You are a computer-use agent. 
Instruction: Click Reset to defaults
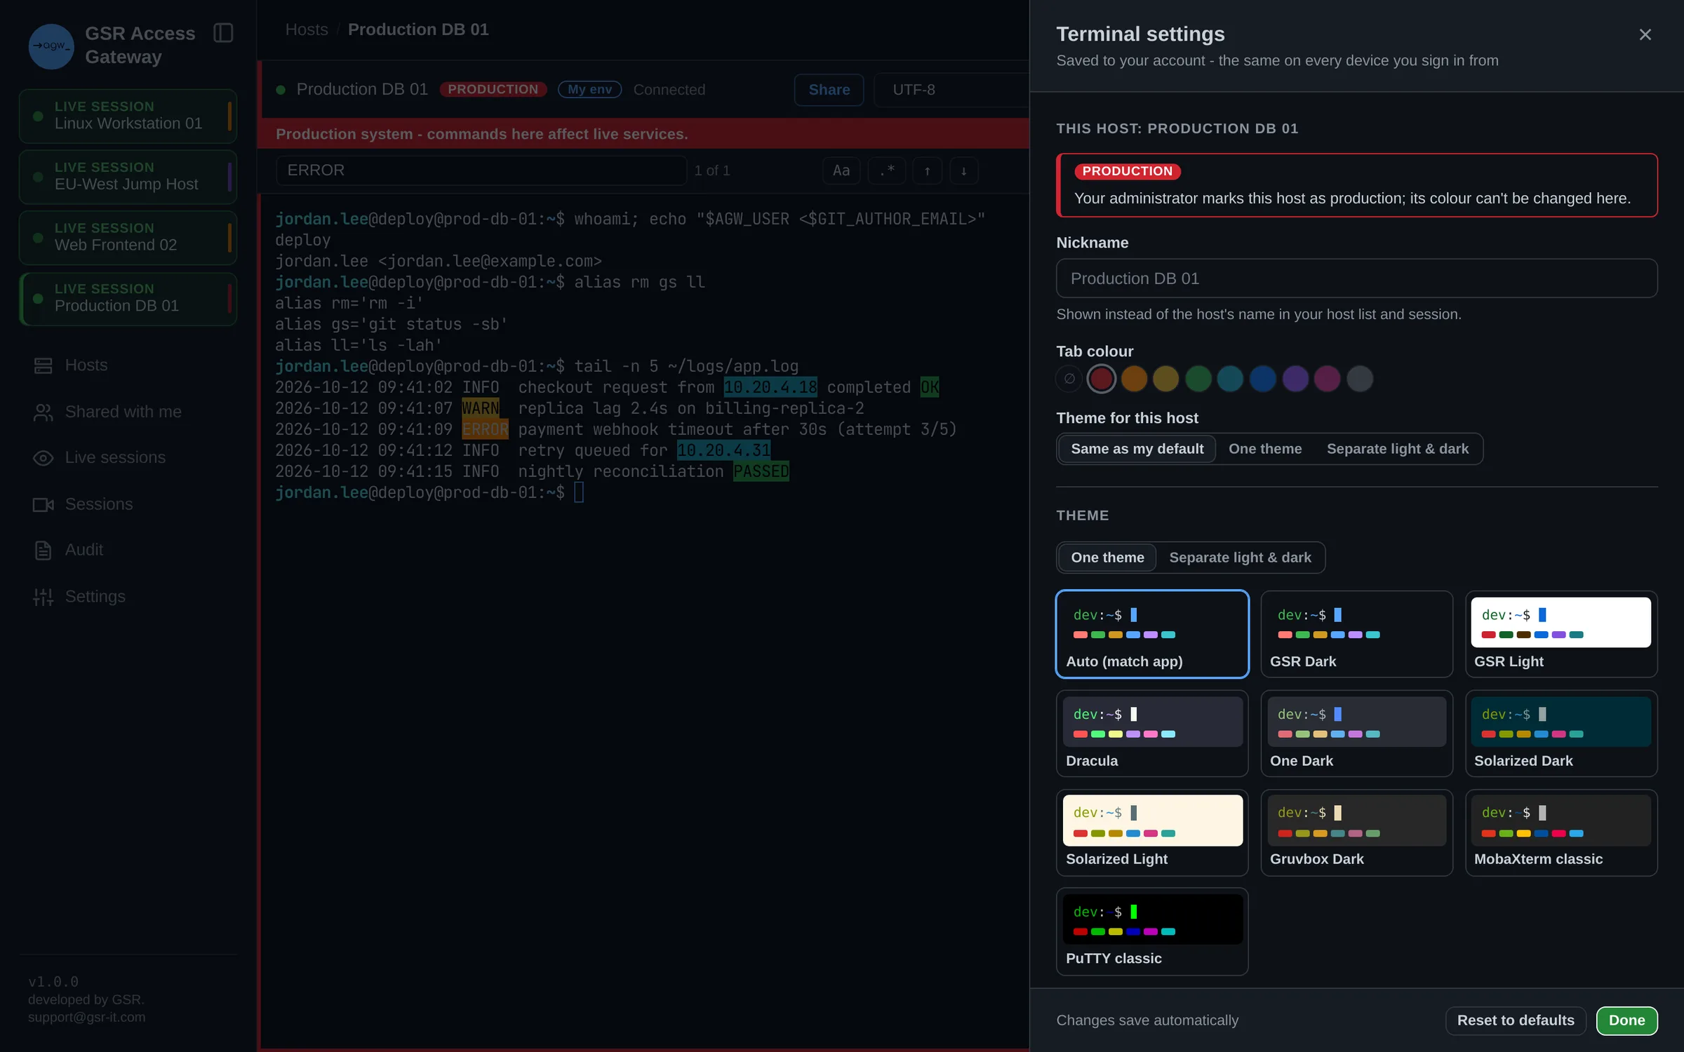tap(1516, 1020)
